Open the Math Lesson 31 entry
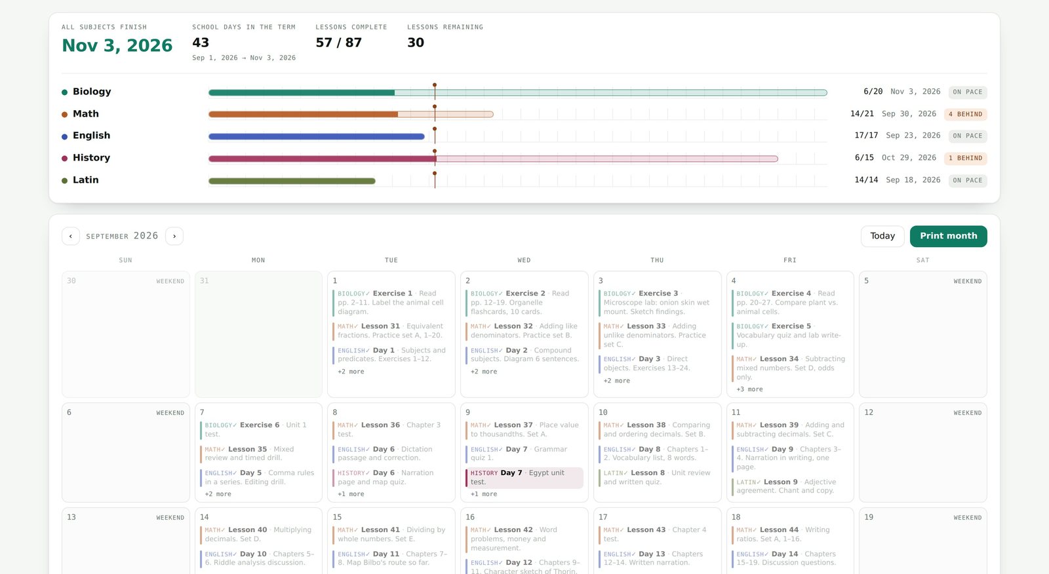The image size is (1049, 574). pos(391,331)
